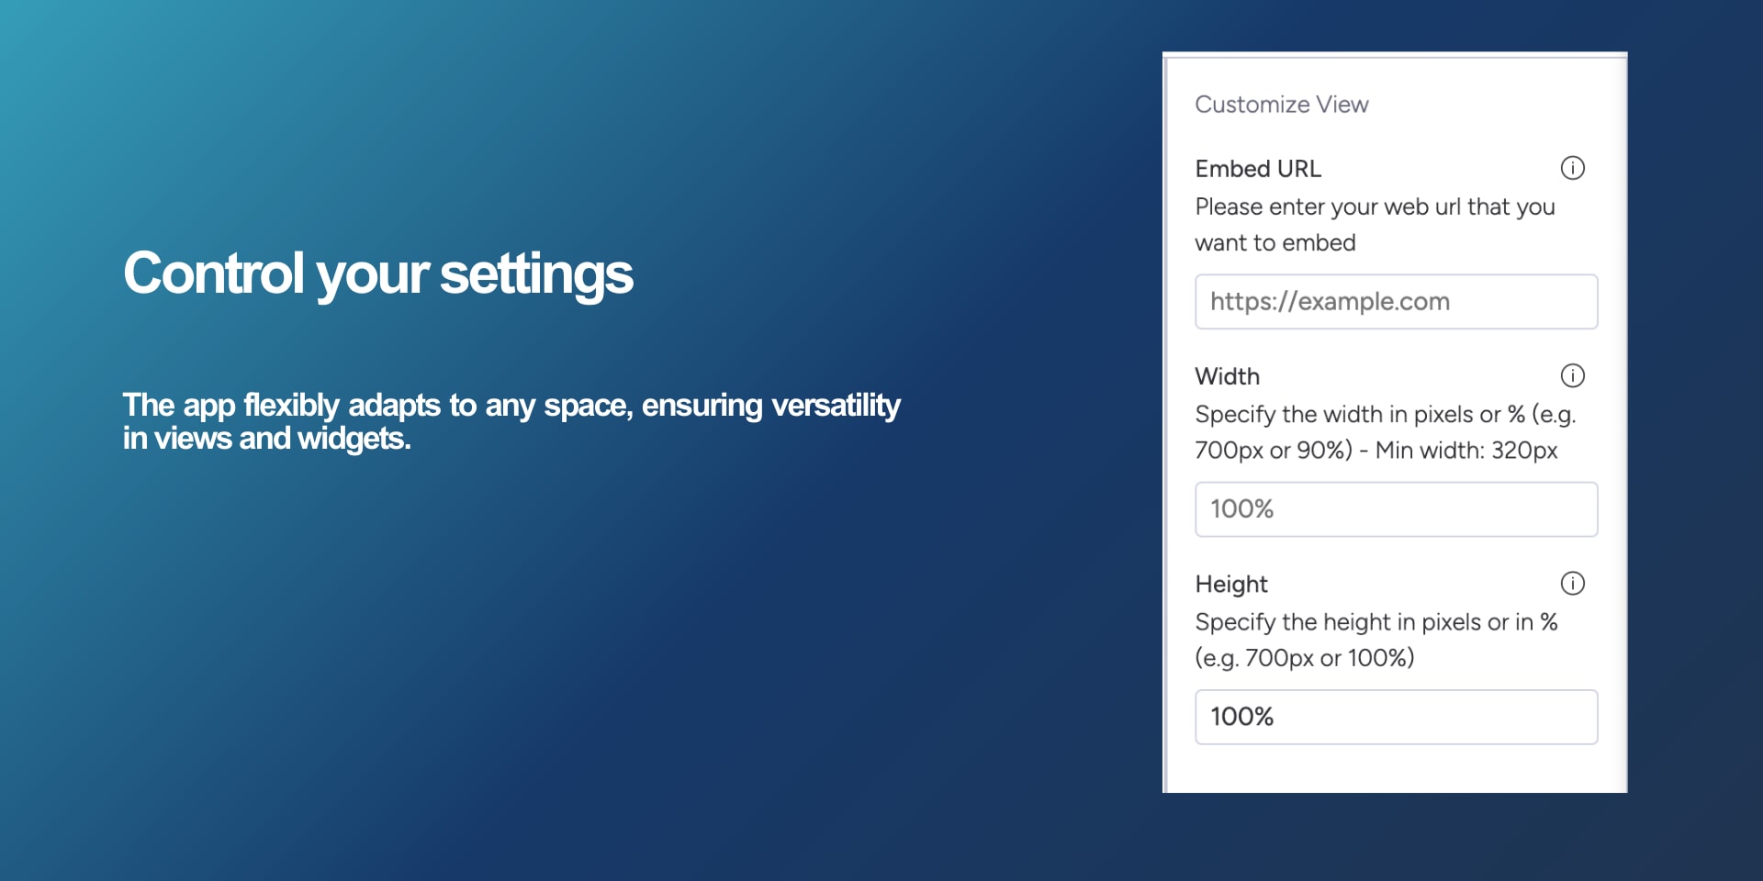
Task: Click the 'in views and widgets.' text line
Action: 266,439
